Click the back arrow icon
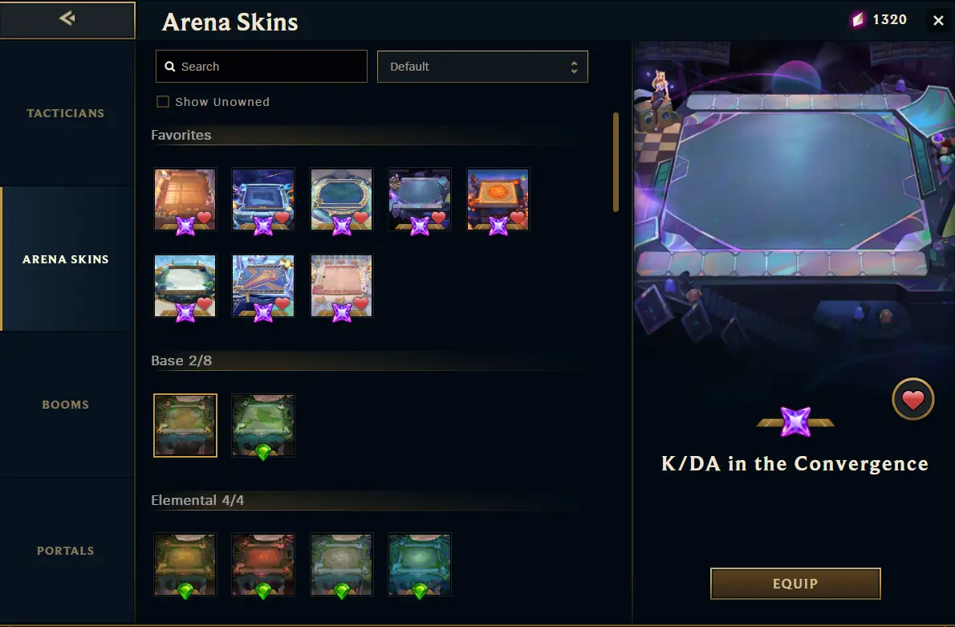Viewport: 955px width, 627px height. click(67, 18)
